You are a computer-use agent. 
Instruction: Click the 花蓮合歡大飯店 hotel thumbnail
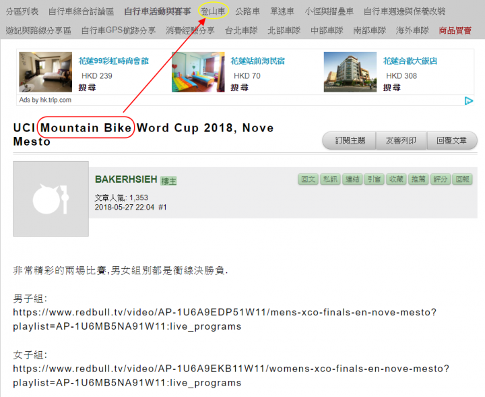pos(350,72)
